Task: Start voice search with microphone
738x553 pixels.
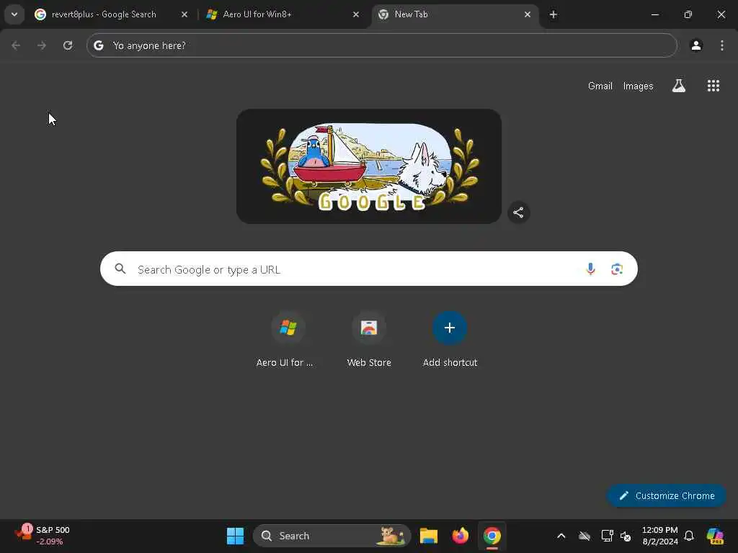Action: click(x=590, y=269)
